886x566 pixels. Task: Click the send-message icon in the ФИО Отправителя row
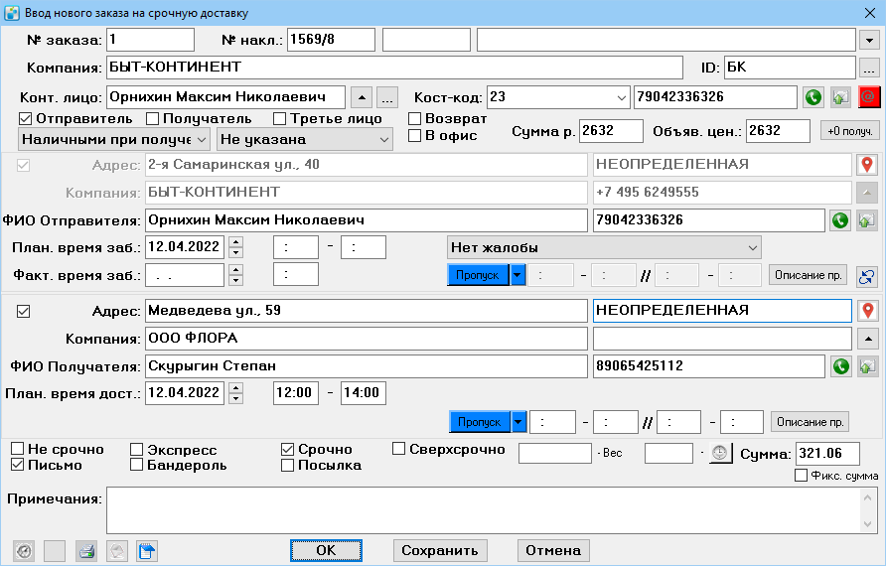pos(867,220)
